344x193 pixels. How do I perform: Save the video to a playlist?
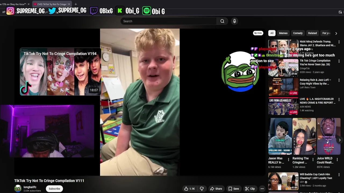234,189
